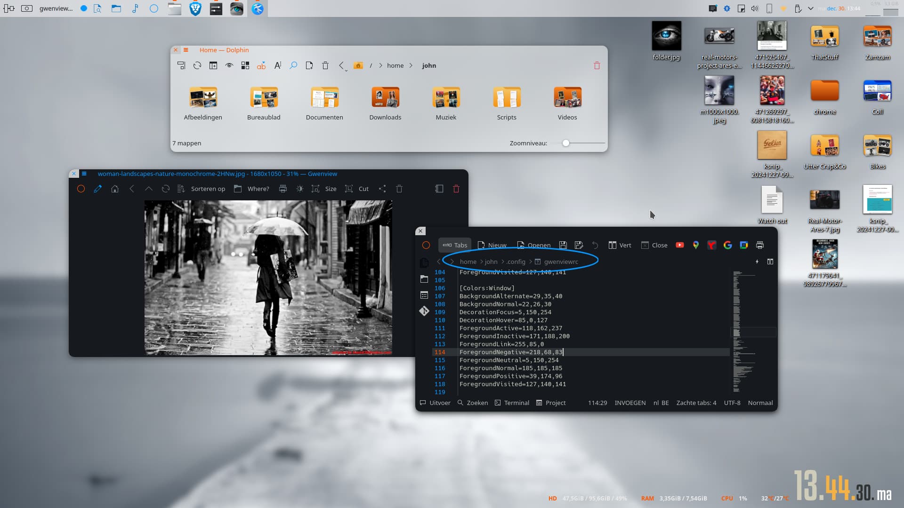Open the YouTube shortcut in Kate toolbar

[x=679, y=245]
